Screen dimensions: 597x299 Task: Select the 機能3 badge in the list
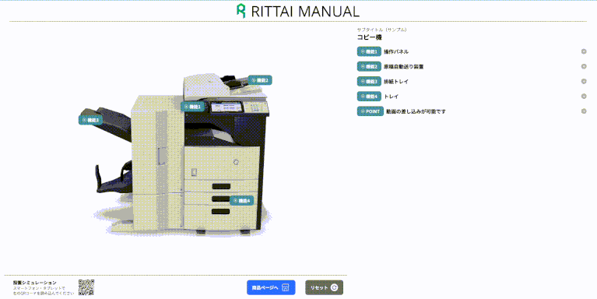pos(369,82)
